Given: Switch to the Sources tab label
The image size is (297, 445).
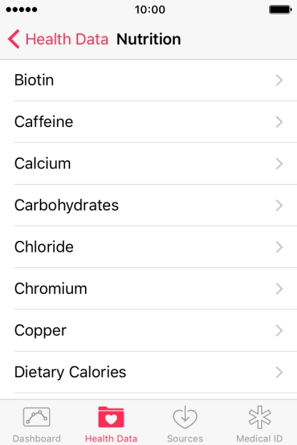Looking at the screenshot, I should tap(185, 439).
